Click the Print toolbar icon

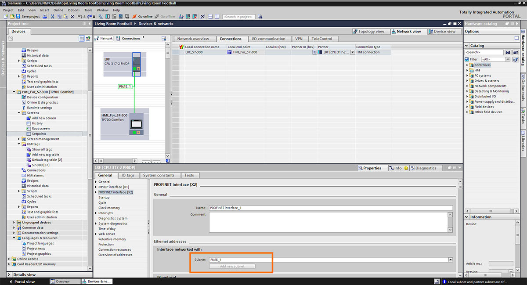(45, 16)
